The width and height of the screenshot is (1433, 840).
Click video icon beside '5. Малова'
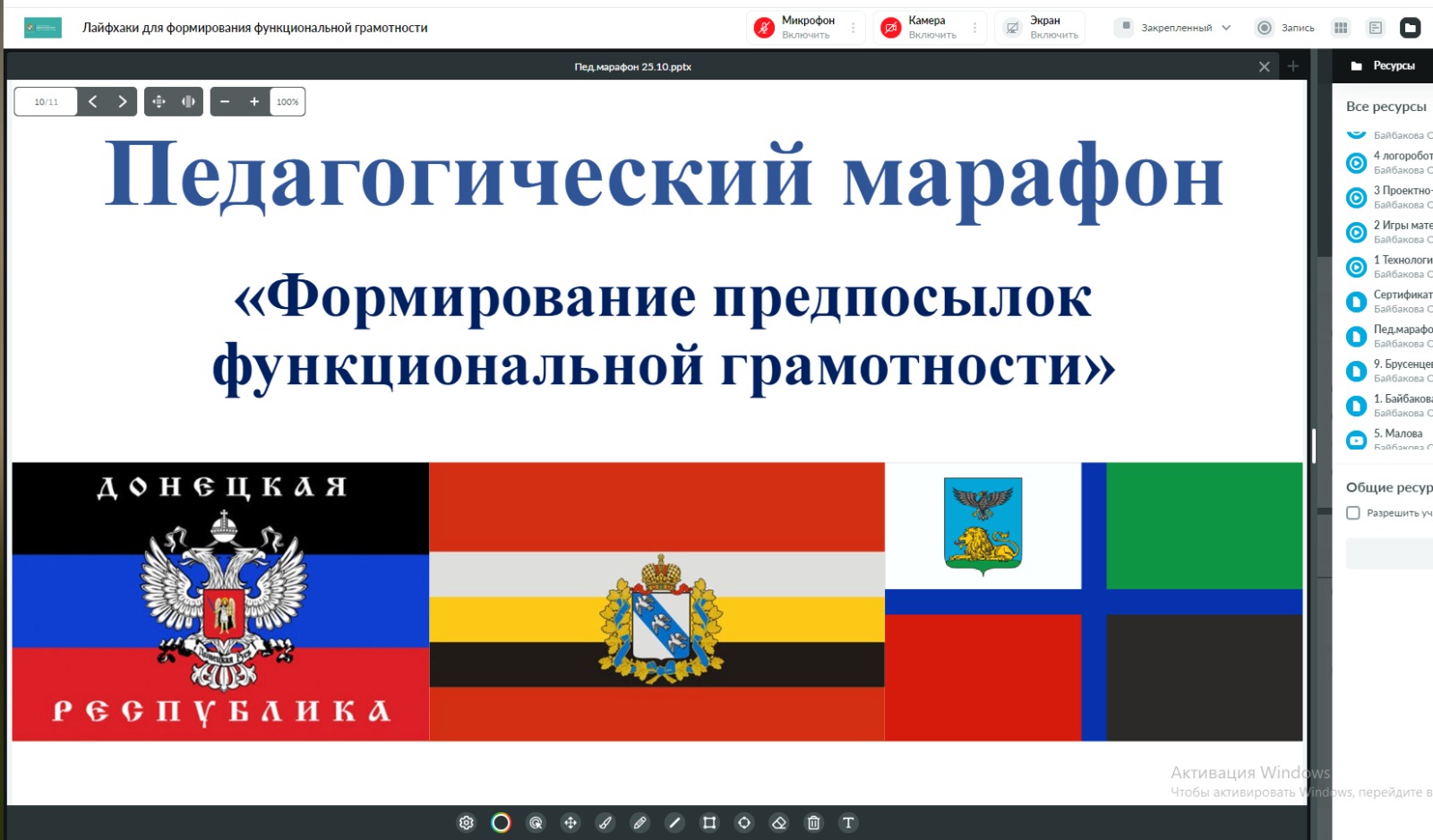tap(1357, 440)
